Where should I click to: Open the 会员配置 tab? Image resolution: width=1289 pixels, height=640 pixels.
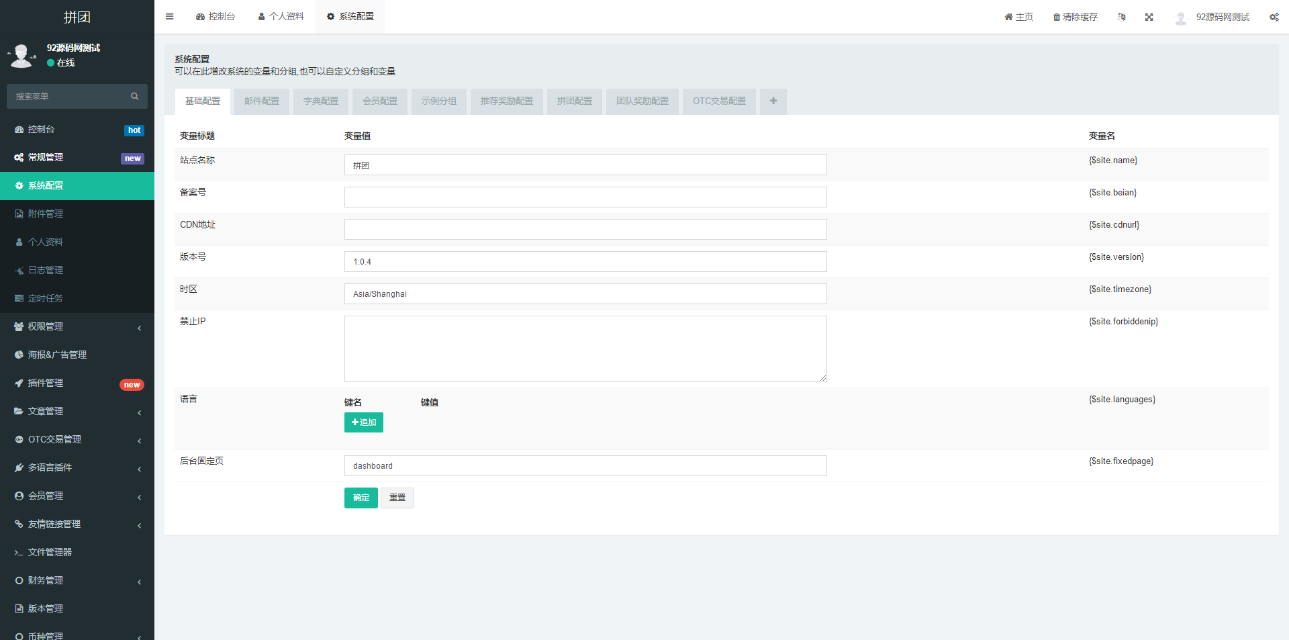coord(380,101)
